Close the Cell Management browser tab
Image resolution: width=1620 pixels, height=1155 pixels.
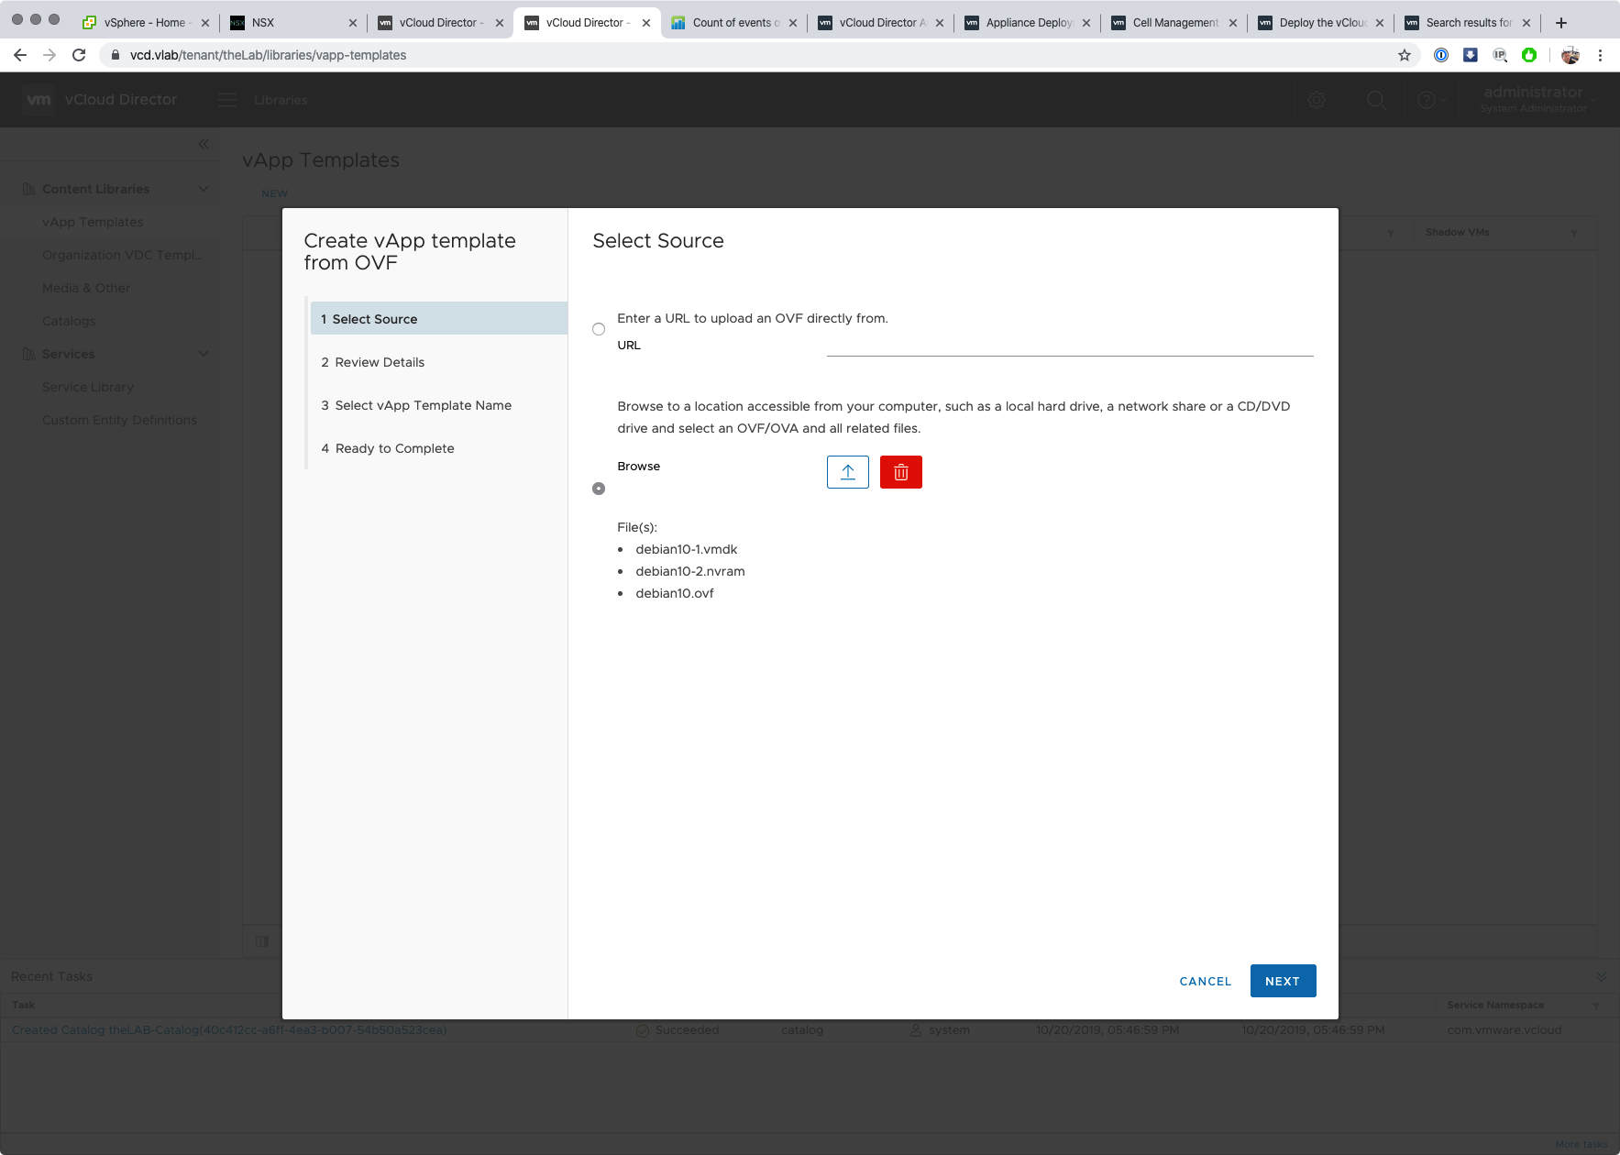click(x=1233, y=23)
